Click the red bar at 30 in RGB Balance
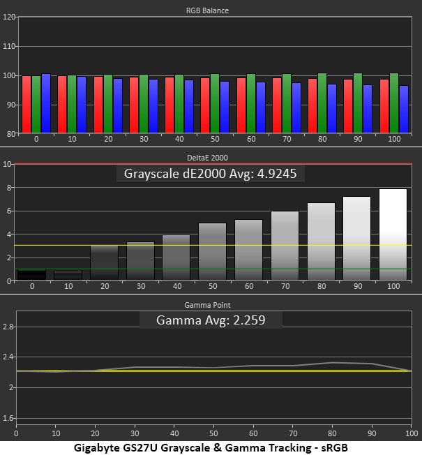422x455 pixels. (x=134, y=105)
